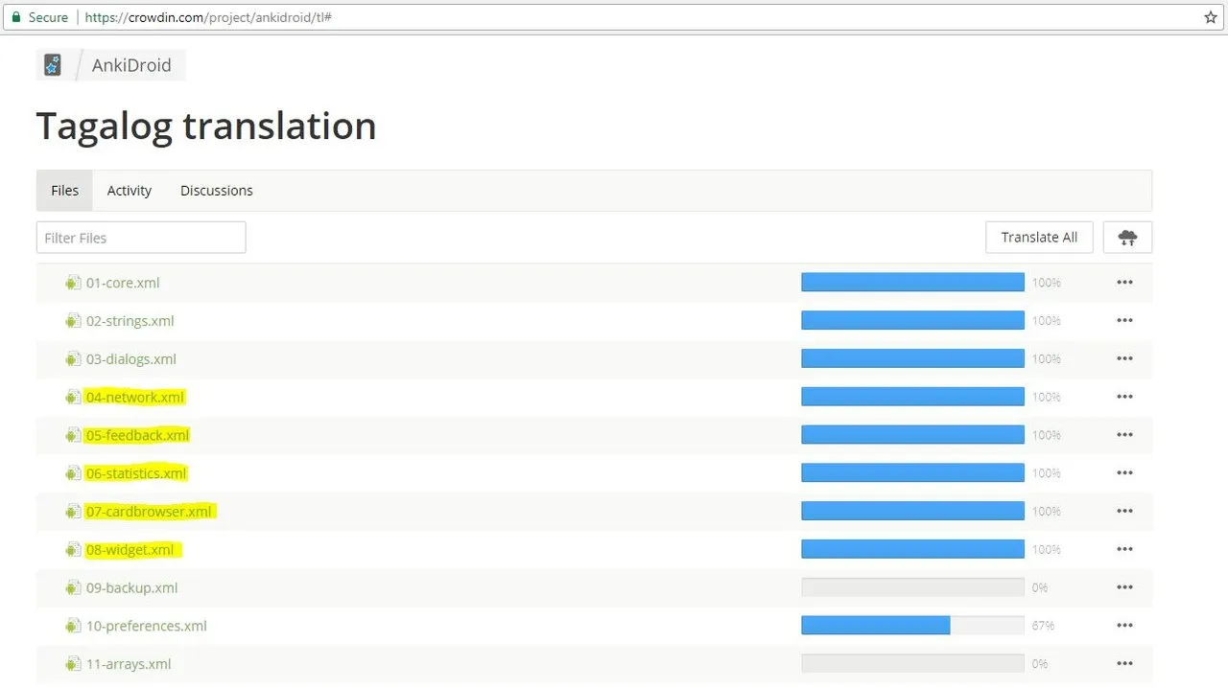
Task: Switch to the Files tab
Action: 64,191
